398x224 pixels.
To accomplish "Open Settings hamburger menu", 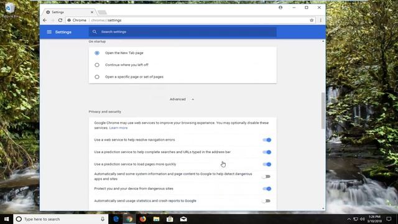I will tap(49, 32).
